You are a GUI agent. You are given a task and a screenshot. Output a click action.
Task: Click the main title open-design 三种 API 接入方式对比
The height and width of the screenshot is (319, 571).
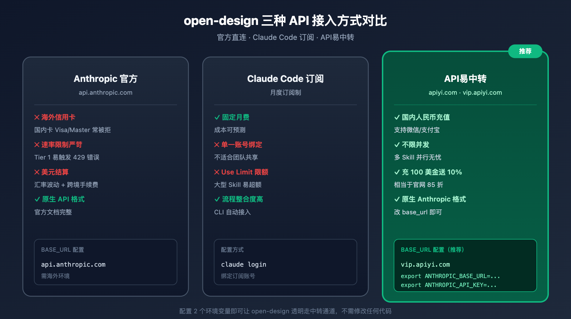click(x=285, y=21)
